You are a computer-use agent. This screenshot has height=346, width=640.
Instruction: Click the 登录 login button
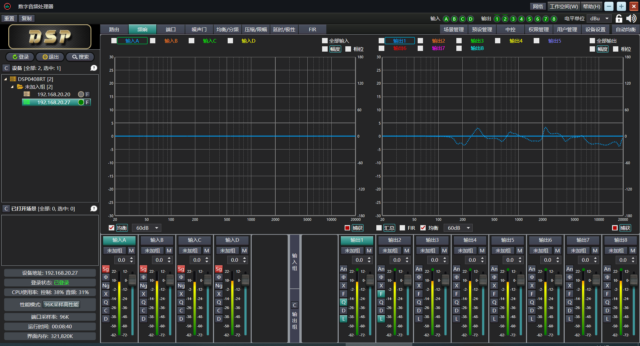[21, 57]
